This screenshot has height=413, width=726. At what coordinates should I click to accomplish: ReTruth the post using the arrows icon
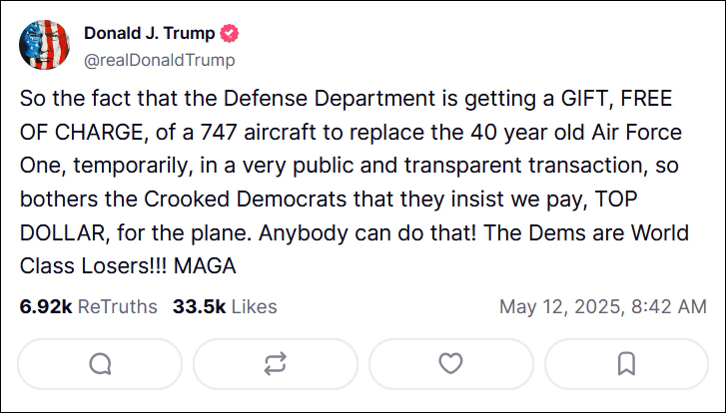(276, 363)
